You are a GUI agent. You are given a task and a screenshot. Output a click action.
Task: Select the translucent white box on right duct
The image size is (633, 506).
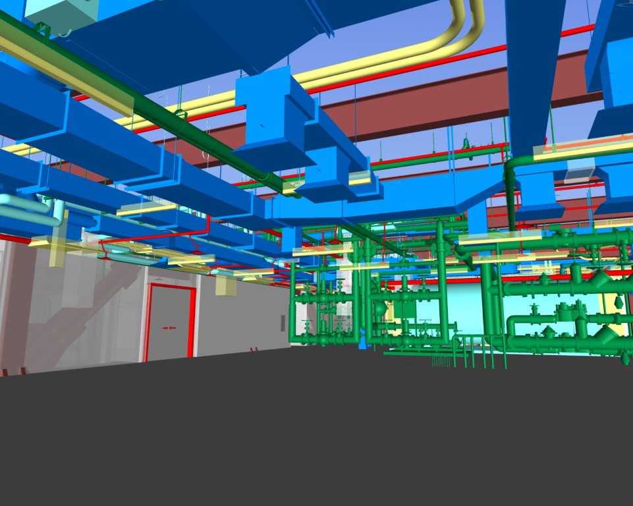pyautogui.click(x=579, y=171)
